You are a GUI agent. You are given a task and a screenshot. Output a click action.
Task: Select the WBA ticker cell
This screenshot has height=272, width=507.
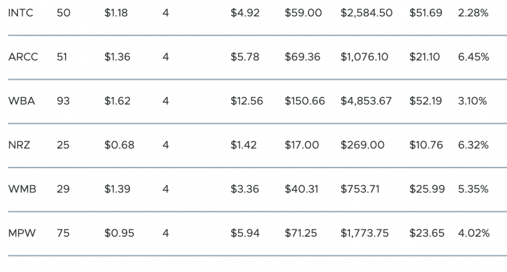(22, 101)
